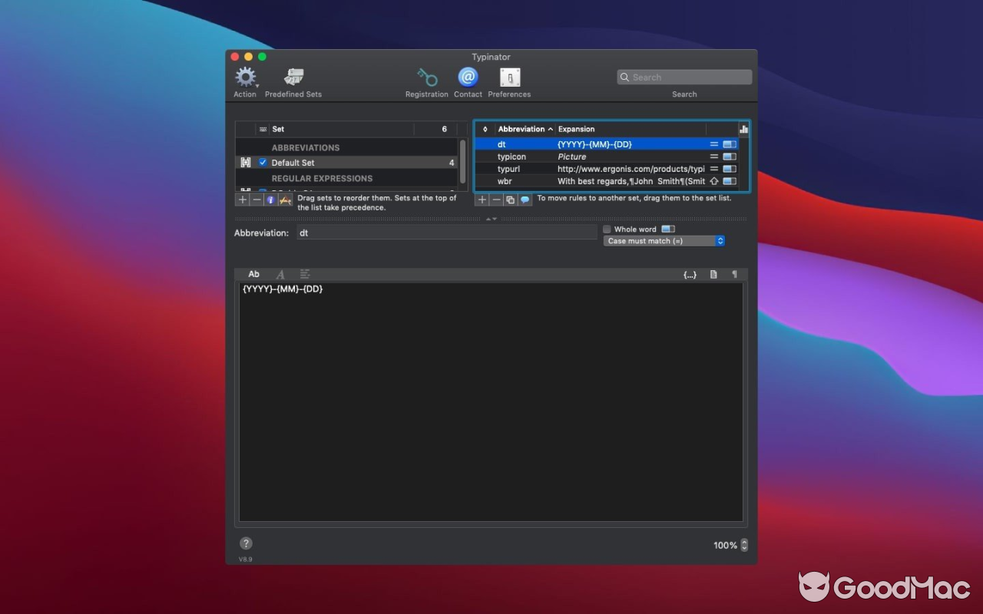This screenshot has width=983, height=614.
Task: Open the Case must match dropdown
Action: (664, 240)
